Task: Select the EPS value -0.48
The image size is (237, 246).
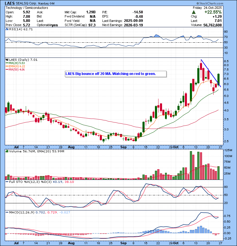Action: coord(139,16)
